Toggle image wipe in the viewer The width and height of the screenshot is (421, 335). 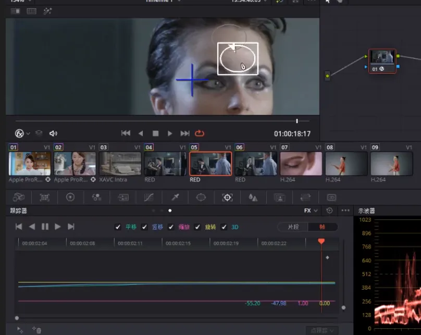(x=15, y=11)
